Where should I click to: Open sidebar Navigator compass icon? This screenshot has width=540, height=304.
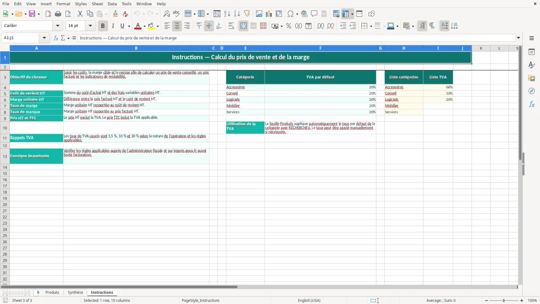531,91
